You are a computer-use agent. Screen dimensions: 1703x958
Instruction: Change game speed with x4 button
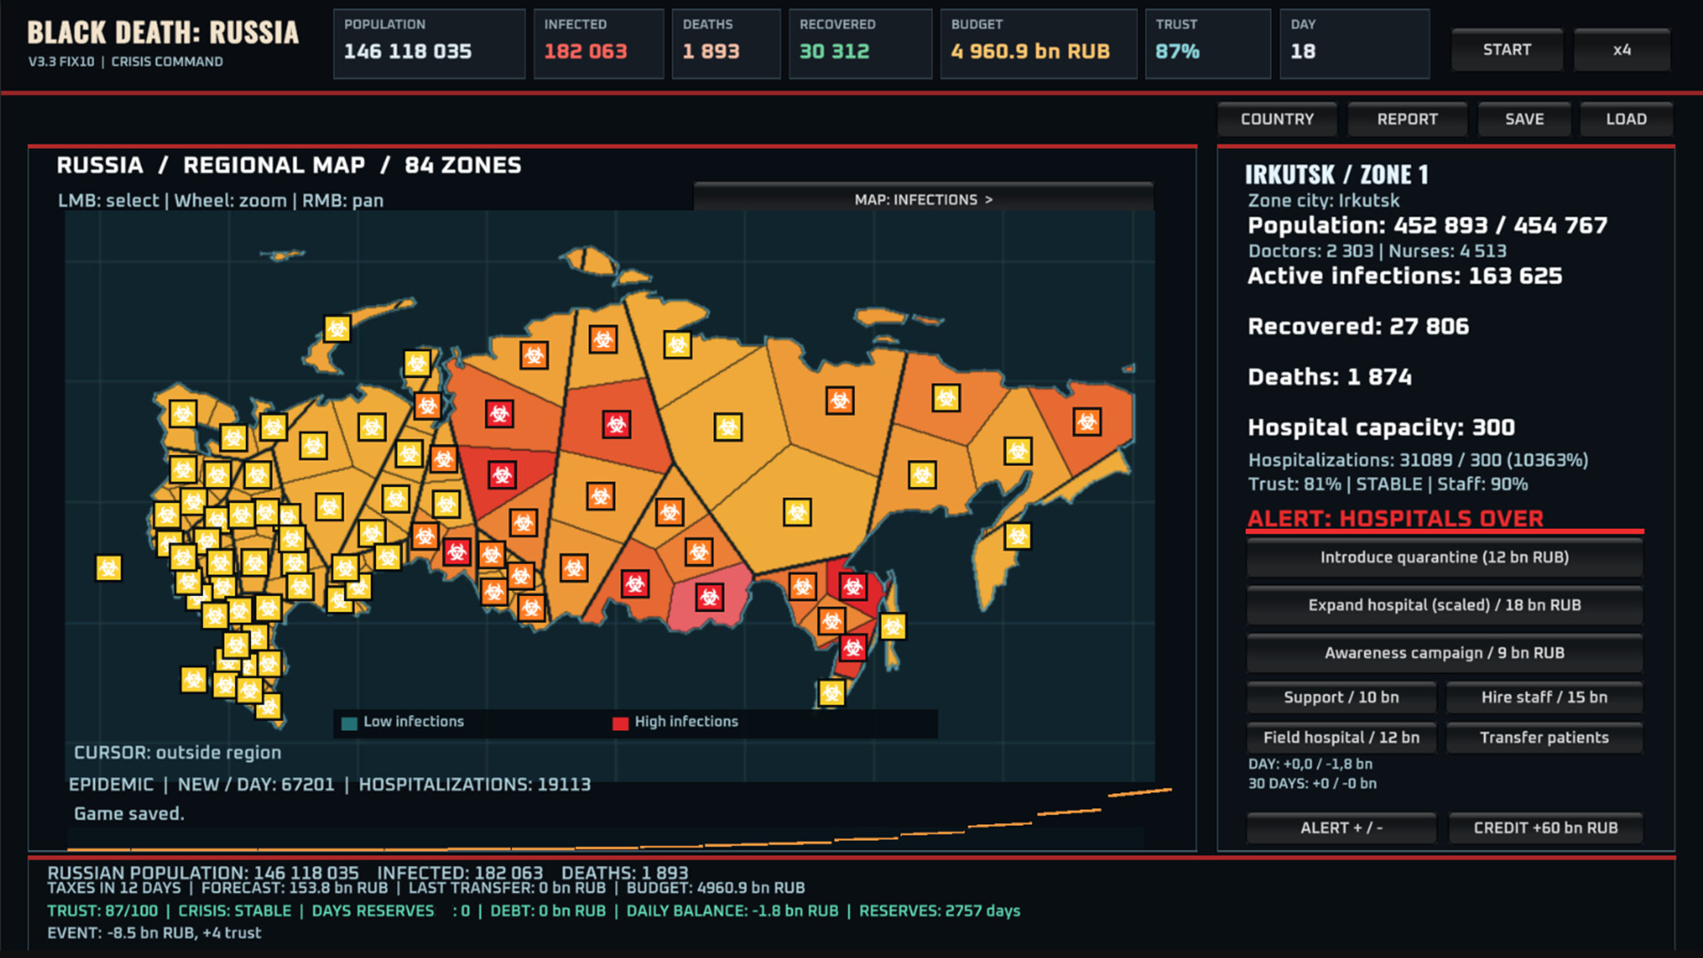click(x=1621, y=50)
